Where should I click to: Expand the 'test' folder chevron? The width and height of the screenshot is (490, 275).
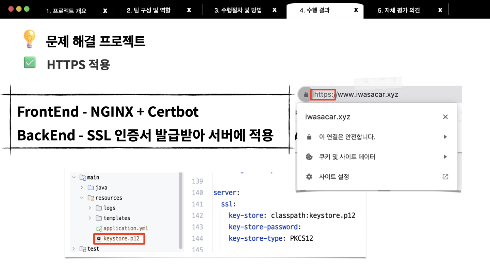click(x=73, y=249)
